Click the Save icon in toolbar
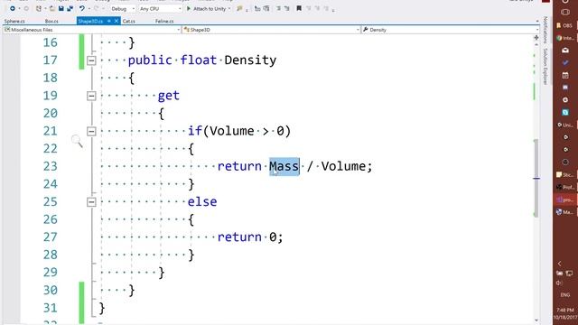Screen dimensions: 578x325 click(x=61, y=8)
